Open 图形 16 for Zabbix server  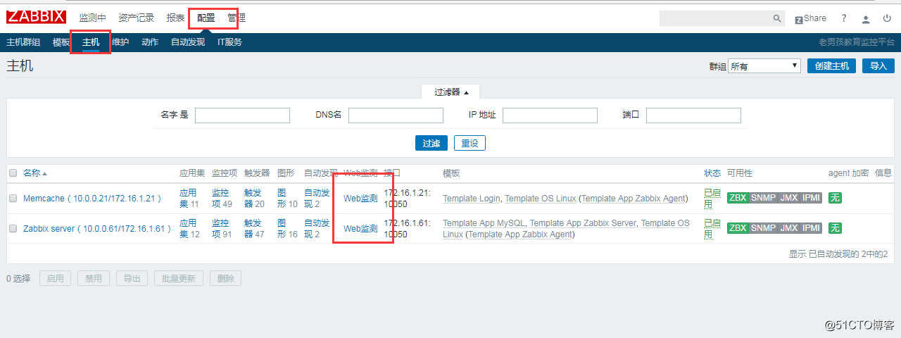287,229
